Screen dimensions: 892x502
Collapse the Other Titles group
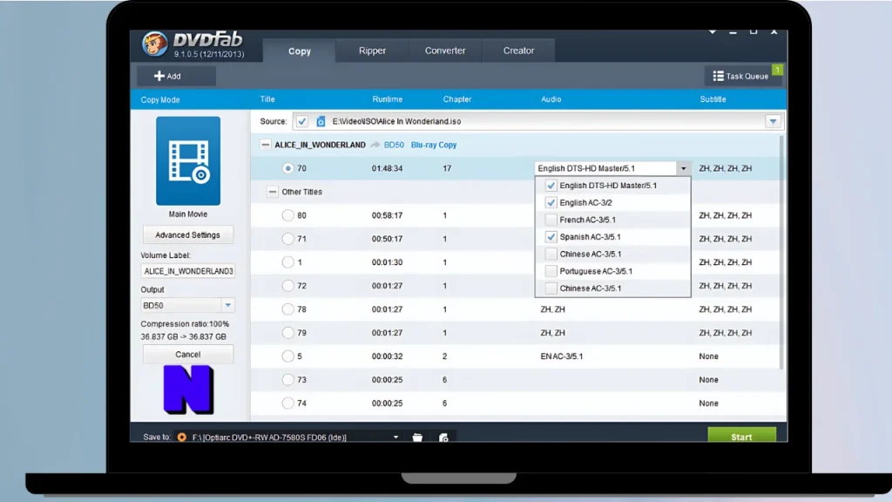pyautogui.click(x=273, y=192)
